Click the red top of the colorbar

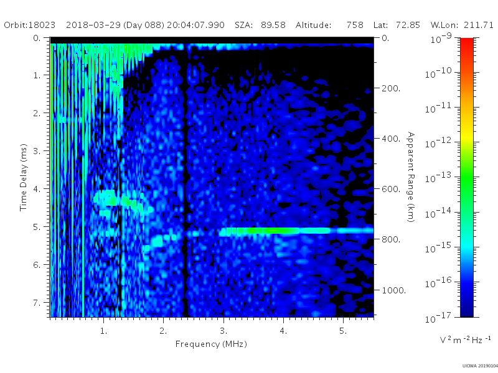click(x=467, y=44)
